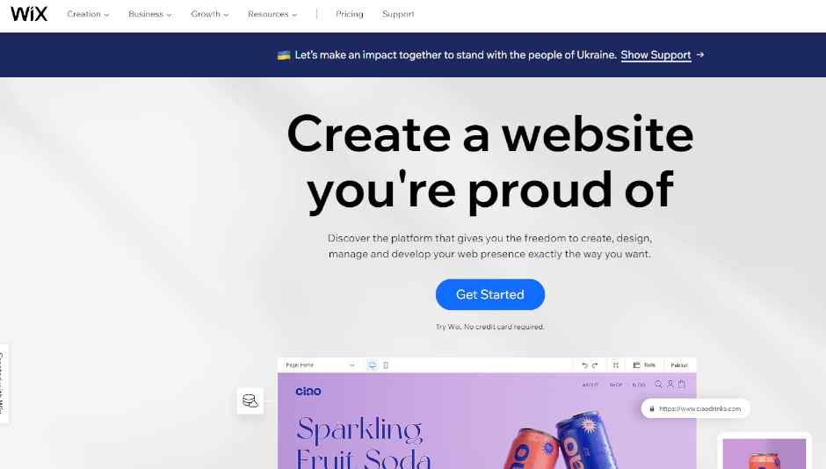Expand the Business dropdown menu
The width and height of the screenshot is (826, 469).
click(150, 14)
